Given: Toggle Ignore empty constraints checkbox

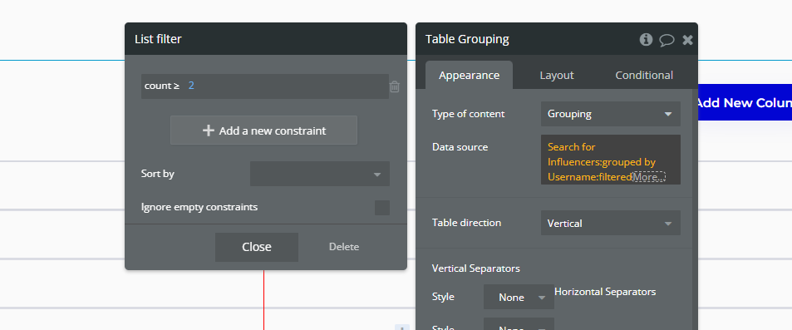Looking at the screenshot, I should (381, 208).
